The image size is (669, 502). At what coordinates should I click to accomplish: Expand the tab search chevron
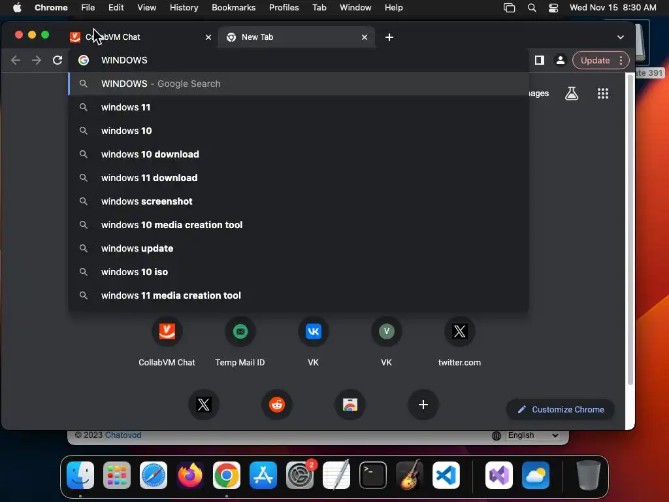(621, 37)
